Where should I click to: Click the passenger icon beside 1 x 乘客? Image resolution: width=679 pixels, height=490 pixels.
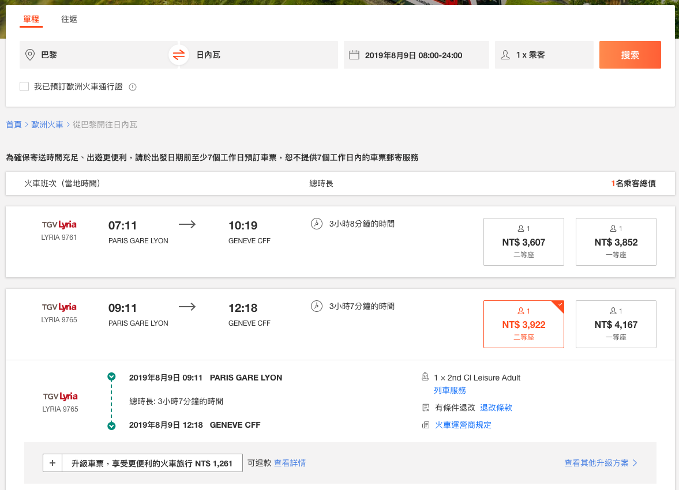click(506, 55)
